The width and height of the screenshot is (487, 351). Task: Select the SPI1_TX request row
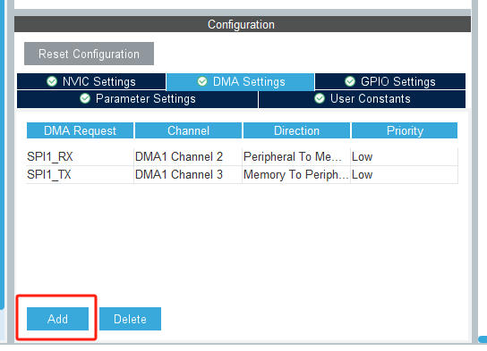242,174
